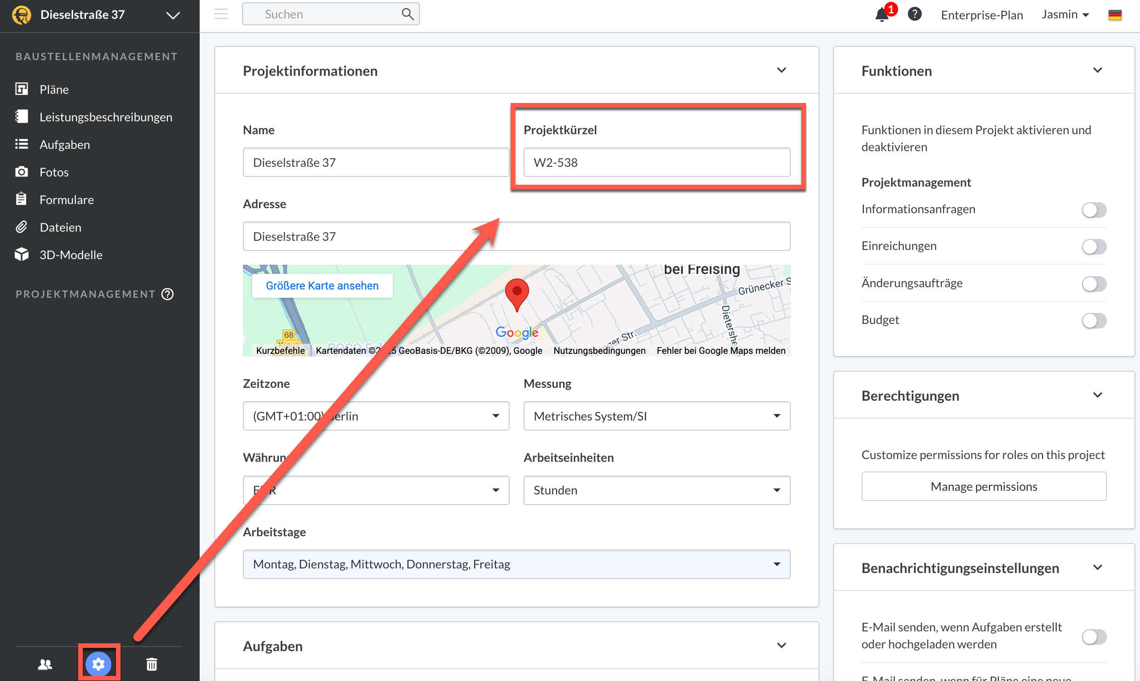
Task: Go to Leistungsbeschreibungen in the sidebar
Action: pyautogui.click(x=106, y=117)
